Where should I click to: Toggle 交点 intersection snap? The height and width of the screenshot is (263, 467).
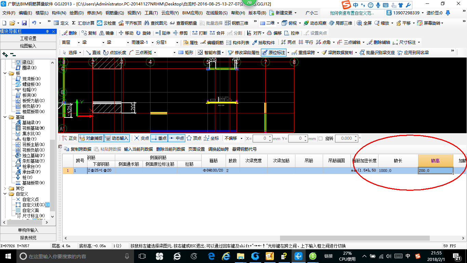tap(142, 138)
